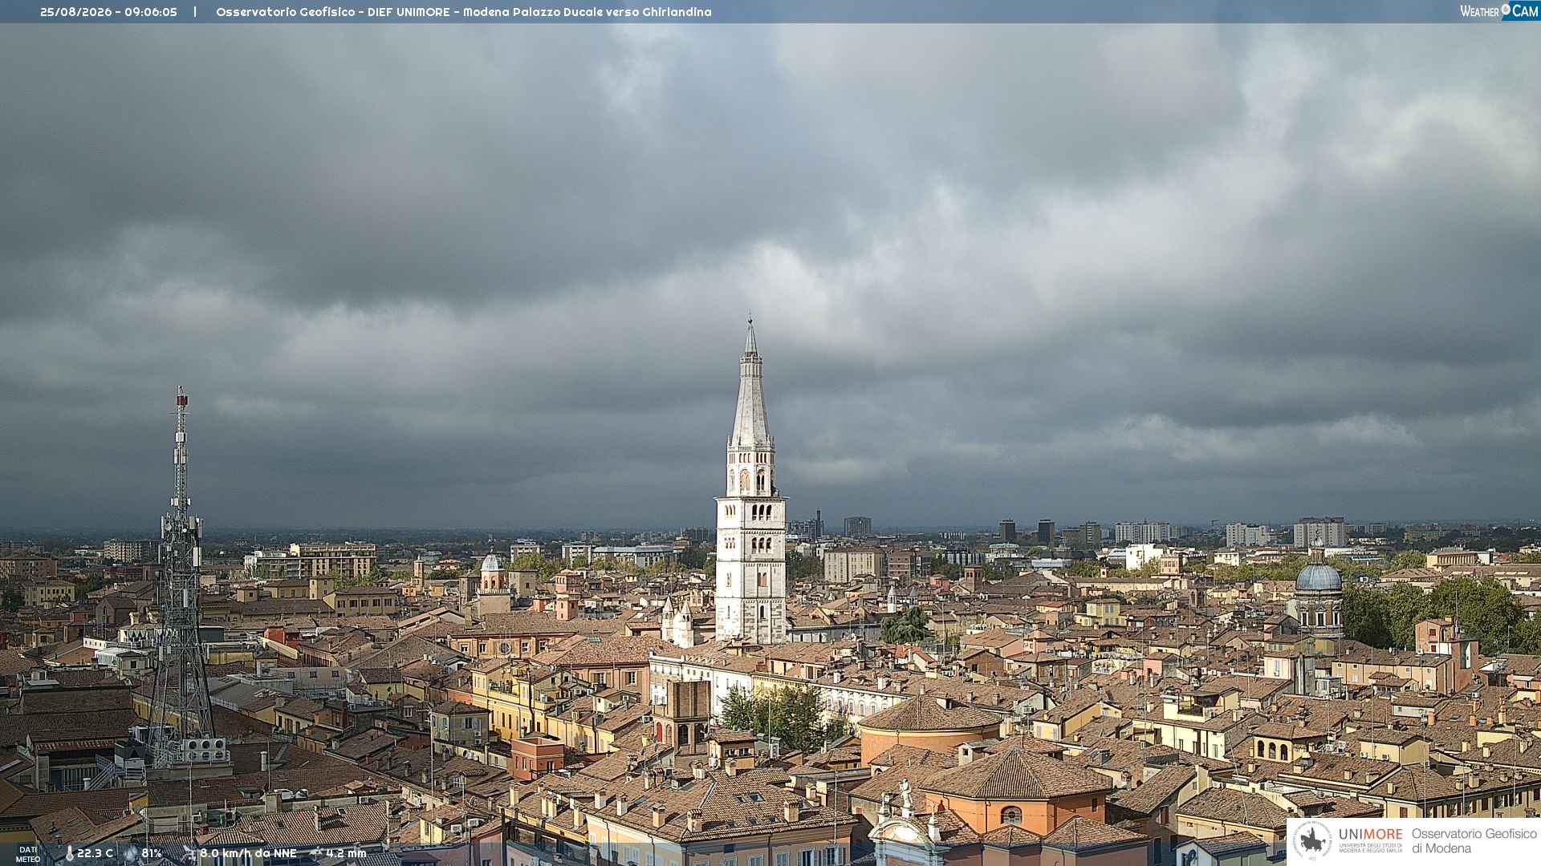Click the CAM text on the blue banner
The image size is (1541, 866).
click(x=1525, y=10)
